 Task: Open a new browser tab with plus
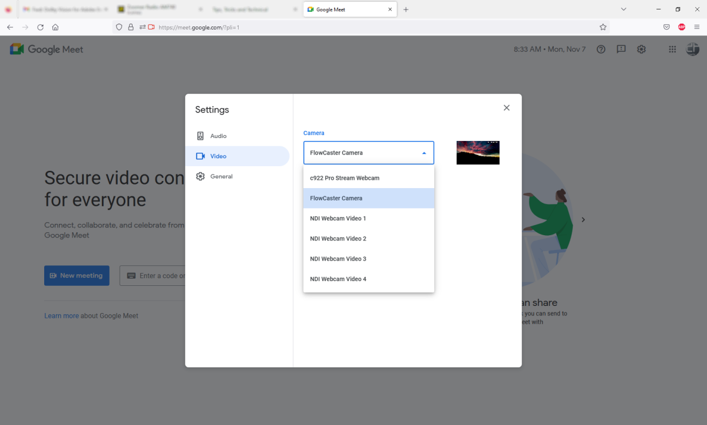pyautogui.click(x=406, y=9)
